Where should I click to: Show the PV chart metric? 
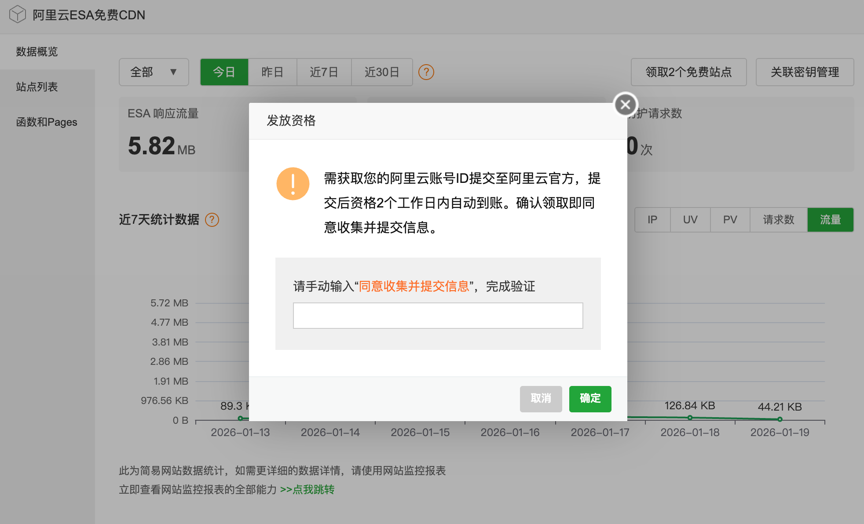tap(730, 220)
